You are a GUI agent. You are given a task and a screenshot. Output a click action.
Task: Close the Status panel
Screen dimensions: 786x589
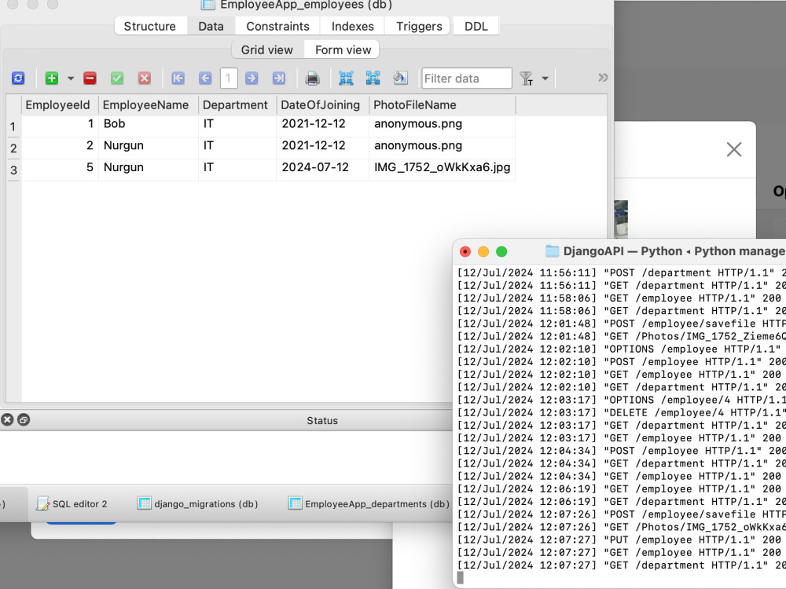coord(7,419)
